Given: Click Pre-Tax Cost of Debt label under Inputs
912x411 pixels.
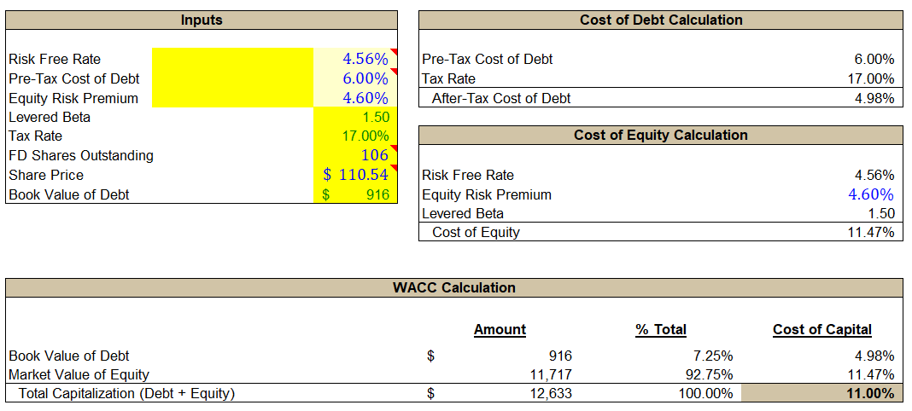Looking at the screenshot, I should point(74,78).
